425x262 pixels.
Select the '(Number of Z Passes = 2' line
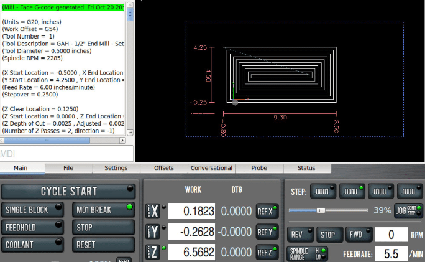point(58,131)
